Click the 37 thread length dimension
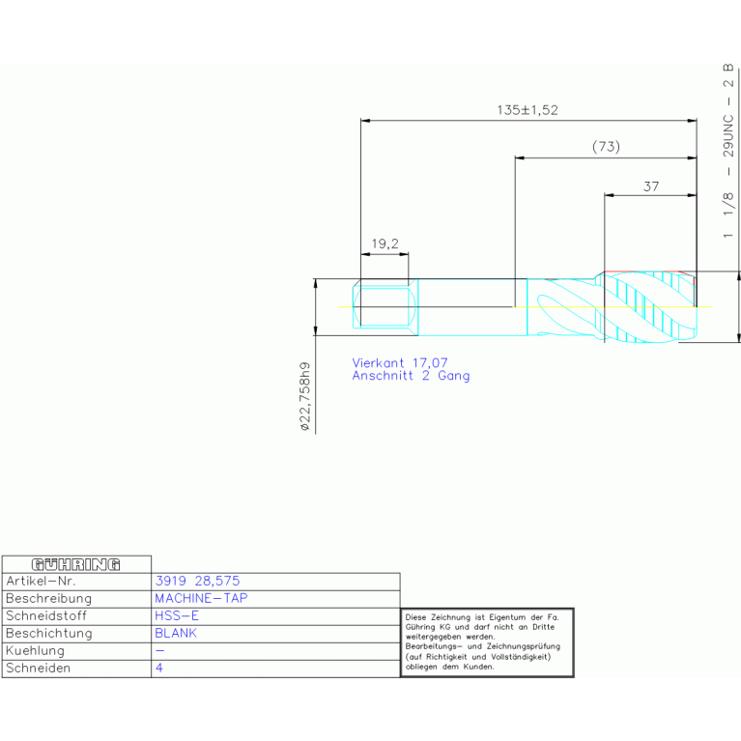The height and width of the screenshot is (741, 741). [651, 186]
